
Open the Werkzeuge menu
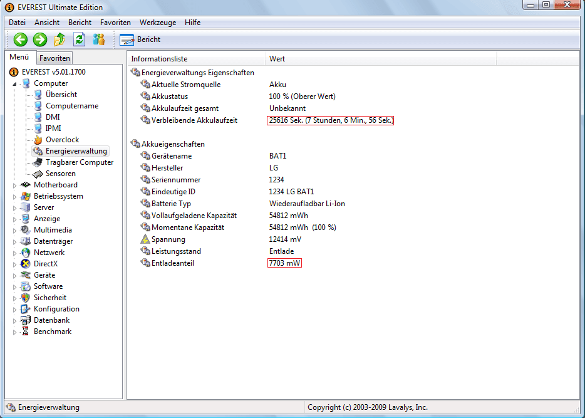click(158, 23)
